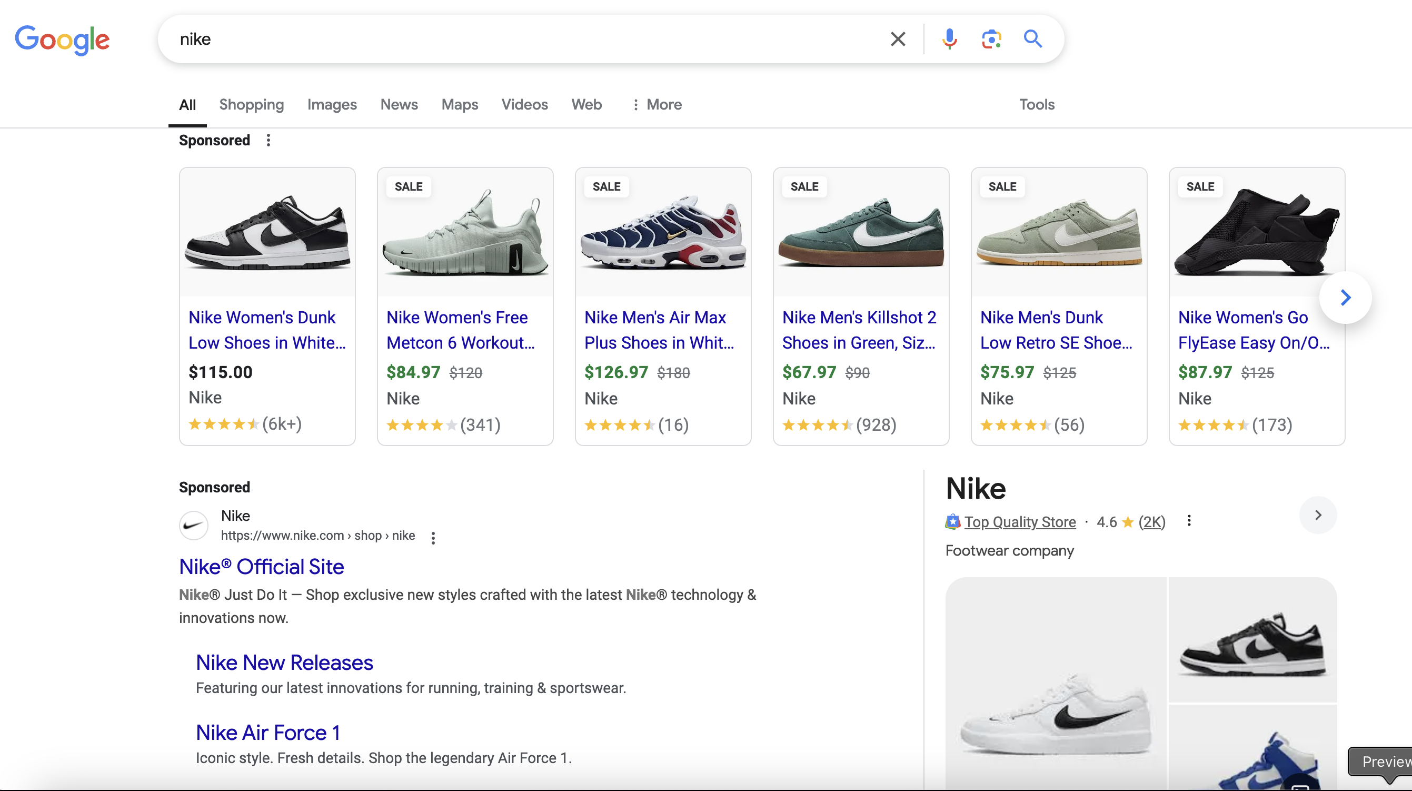The height and width of the screenshot is (791, 1412).
Task: Open the Tools options
Action: [1037, 104]
